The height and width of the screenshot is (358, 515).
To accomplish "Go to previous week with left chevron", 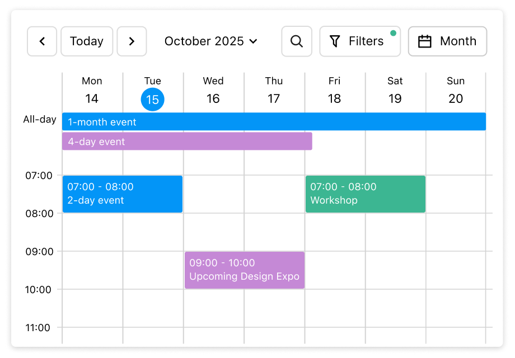I will [x=42, y=41].
